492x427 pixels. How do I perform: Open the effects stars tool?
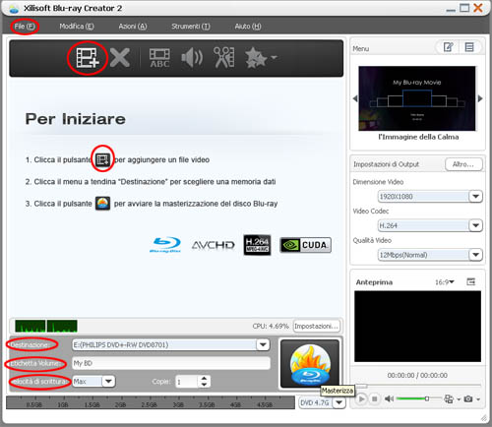[x=256, y=58]
